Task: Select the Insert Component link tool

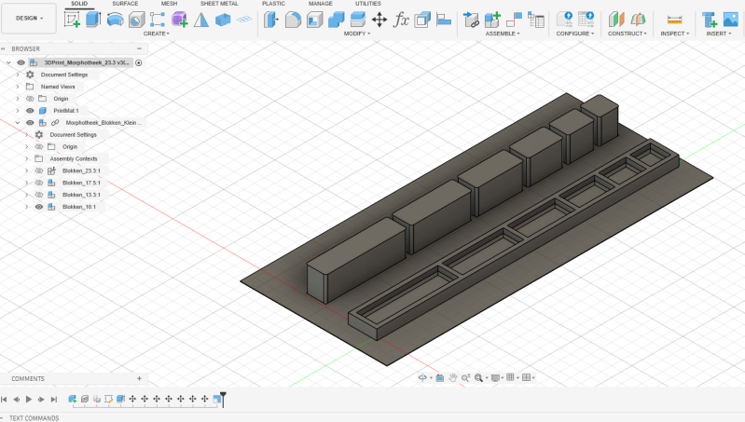Action: [x=471, y=20]
